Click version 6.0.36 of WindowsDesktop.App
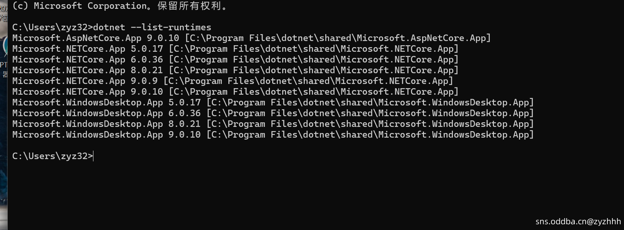 point(185,113)
